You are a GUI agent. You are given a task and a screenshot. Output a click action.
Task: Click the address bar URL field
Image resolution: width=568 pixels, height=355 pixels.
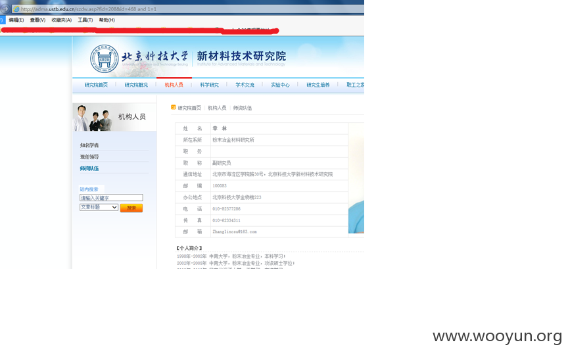click(187, 9)
